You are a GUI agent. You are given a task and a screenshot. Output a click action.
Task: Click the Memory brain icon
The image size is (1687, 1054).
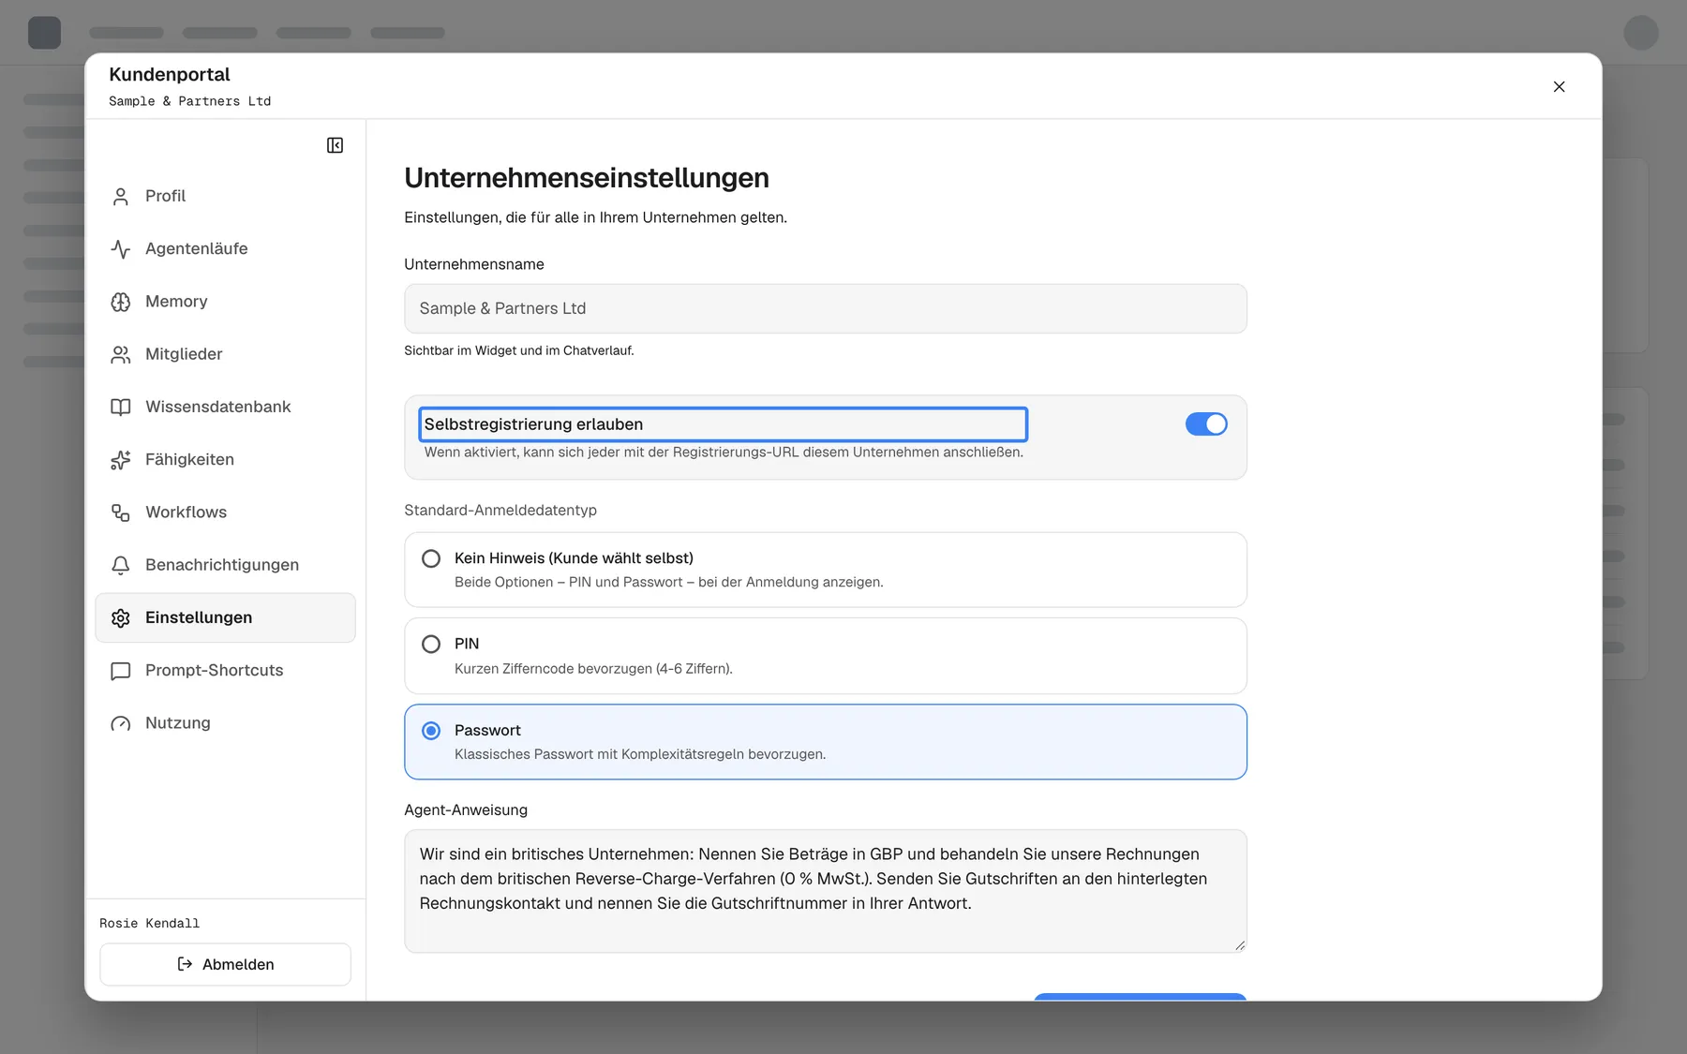coord(121,302)
